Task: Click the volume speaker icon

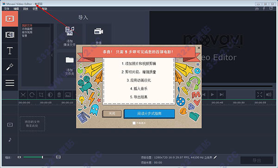Action: pyautogui.click(x=269, y=95)
